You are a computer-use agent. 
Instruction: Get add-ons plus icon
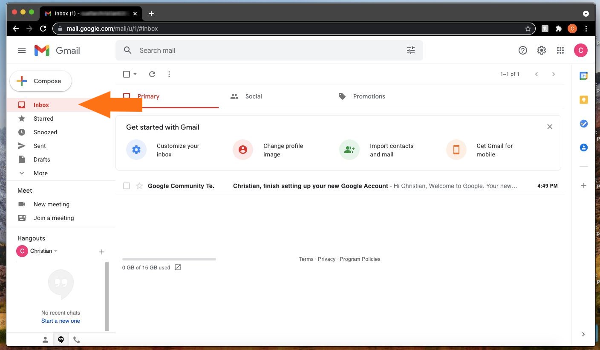tap(584, 185)
